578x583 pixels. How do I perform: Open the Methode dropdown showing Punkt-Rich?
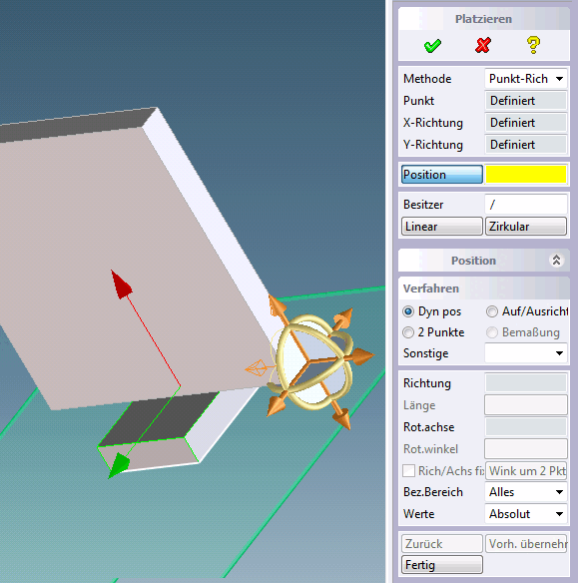[x=526, y=79]
